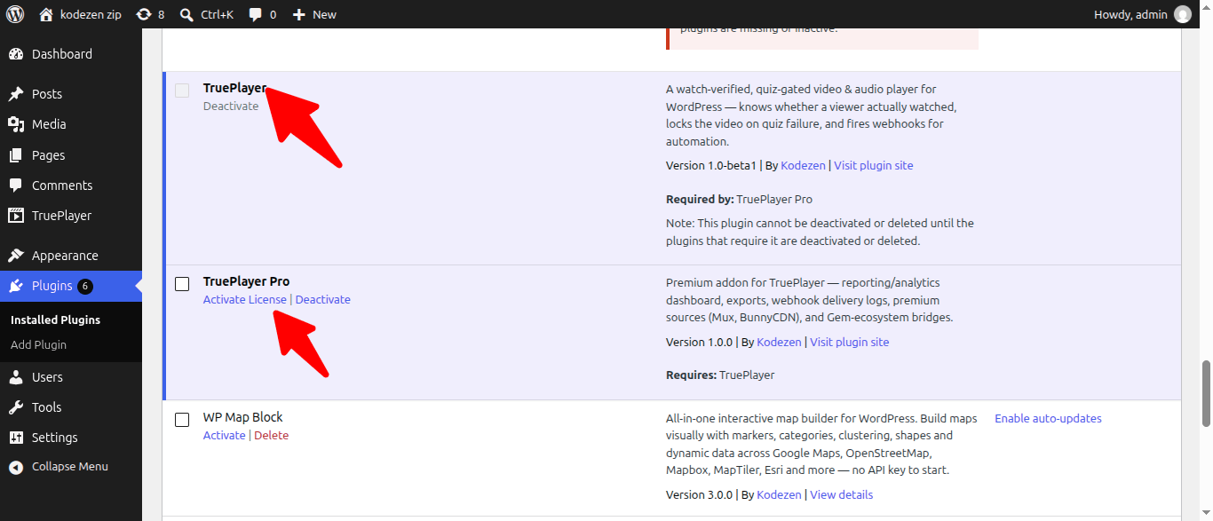Image resolution: width=1213 pixels, height=521 pixels.
Task: Click the plus New icon in admin bar
Action: (299, 14)
